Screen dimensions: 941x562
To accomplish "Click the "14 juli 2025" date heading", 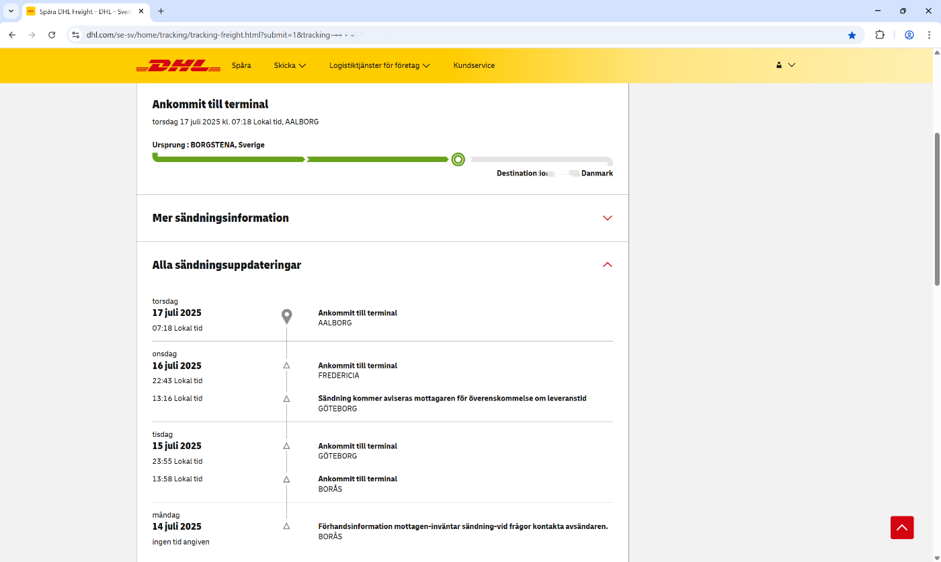I will 177,526.
